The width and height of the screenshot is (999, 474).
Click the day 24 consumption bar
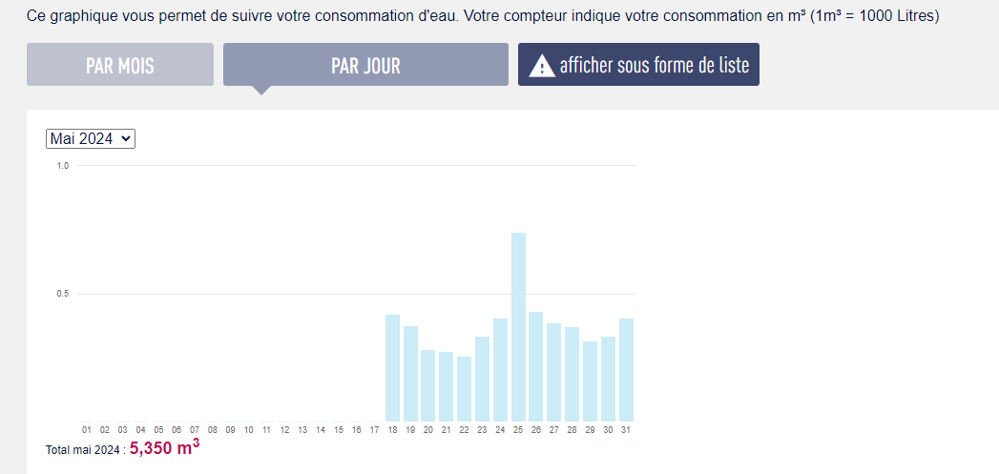501,370
